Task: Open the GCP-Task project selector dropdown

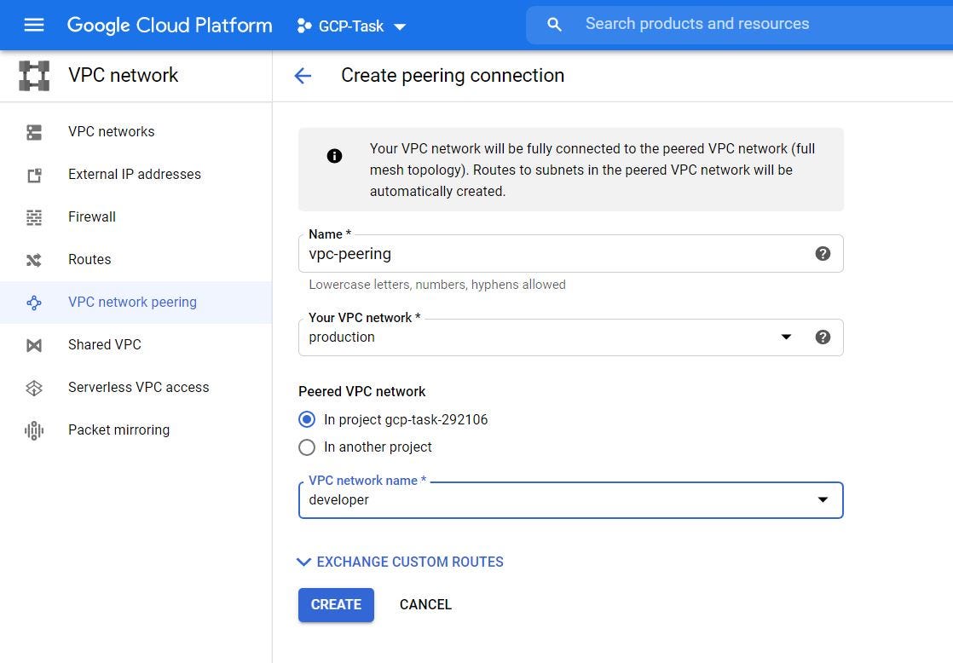Action: (x=351, y=26)
